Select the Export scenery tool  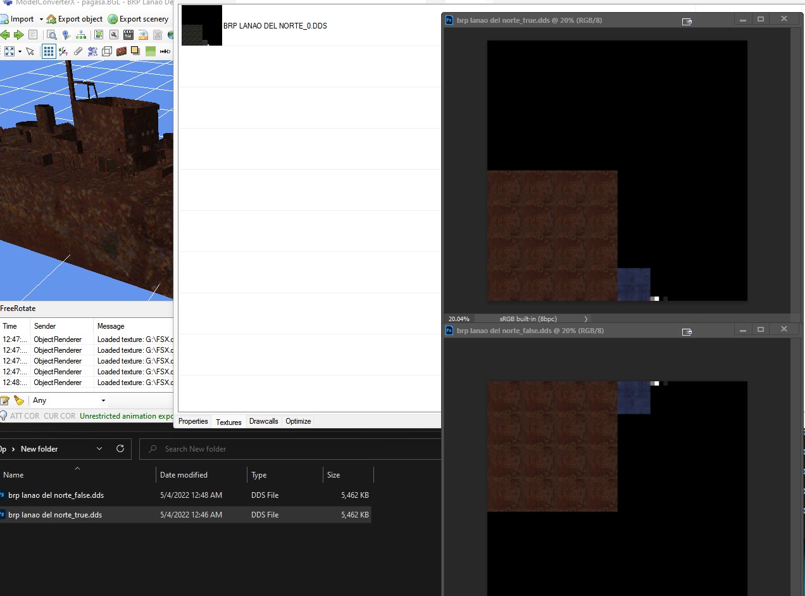pyautogui.click(x=138, y=19)
